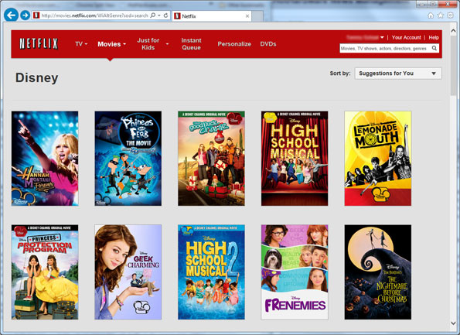Click the Netflix logo

[39, 44]
